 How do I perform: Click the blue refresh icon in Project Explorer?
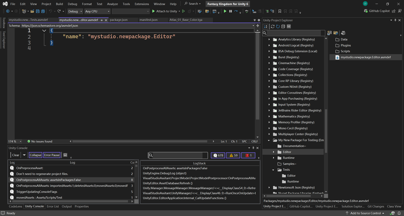(278, 27)
